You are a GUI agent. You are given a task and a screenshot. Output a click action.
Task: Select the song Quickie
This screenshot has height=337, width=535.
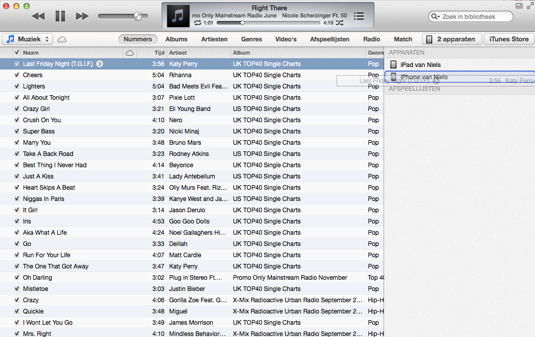point(33,311)
